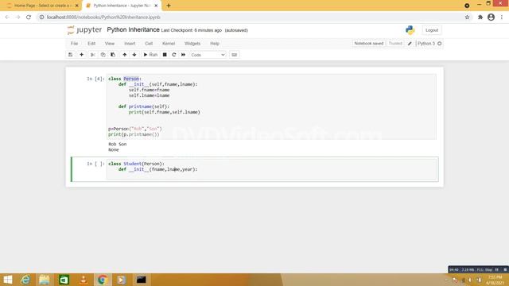Click inside the class Person code cell
The height and width of the screenshot is (286, 509).
click(271, 106)
